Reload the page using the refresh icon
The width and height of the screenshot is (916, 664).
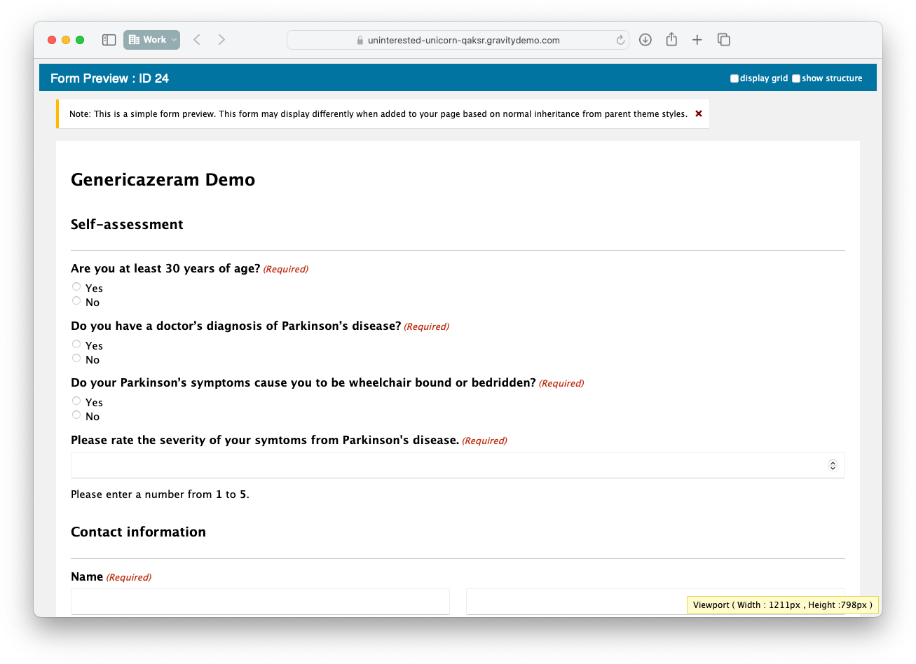pyautogui.click(x=620, y=41)
